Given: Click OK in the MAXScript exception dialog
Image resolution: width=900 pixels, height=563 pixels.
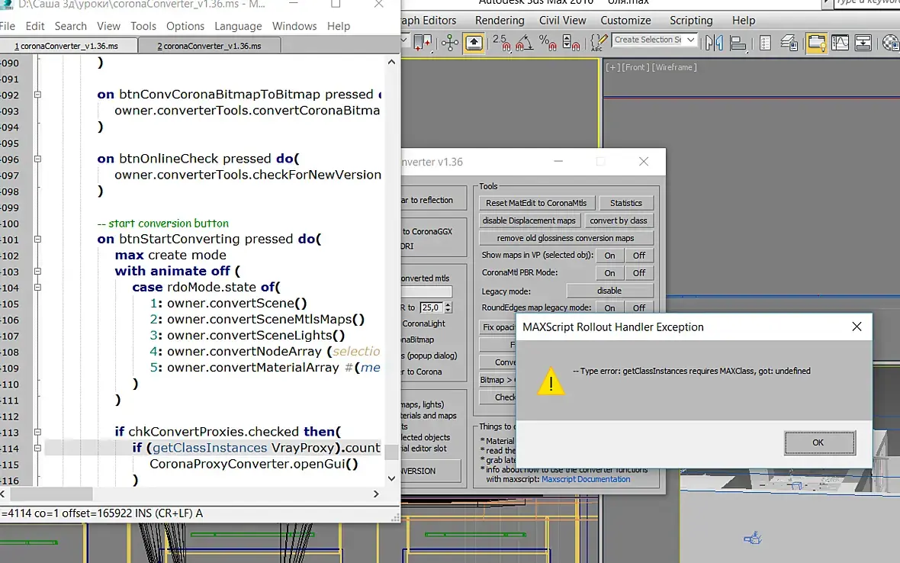Looking at the screenshot, I should 819,442.
